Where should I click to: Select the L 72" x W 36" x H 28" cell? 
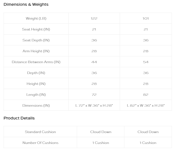coord(94,106)
